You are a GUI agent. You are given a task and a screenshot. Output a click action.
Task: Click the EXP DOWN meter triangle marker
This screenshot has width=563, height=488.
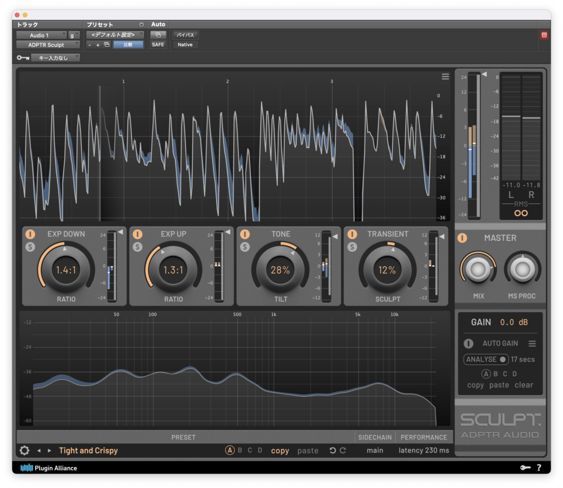click(x=120, y=232)
